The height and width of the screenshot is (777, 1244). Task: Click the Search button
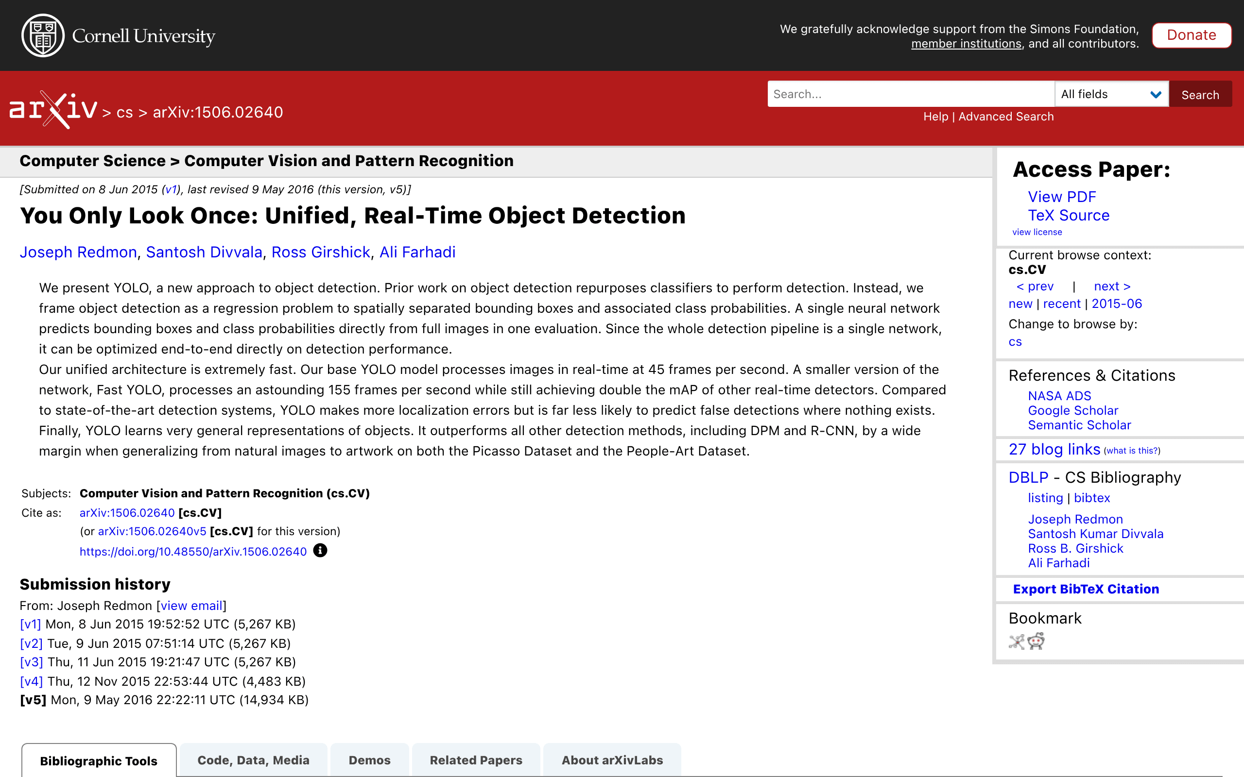click(1200, 95)
